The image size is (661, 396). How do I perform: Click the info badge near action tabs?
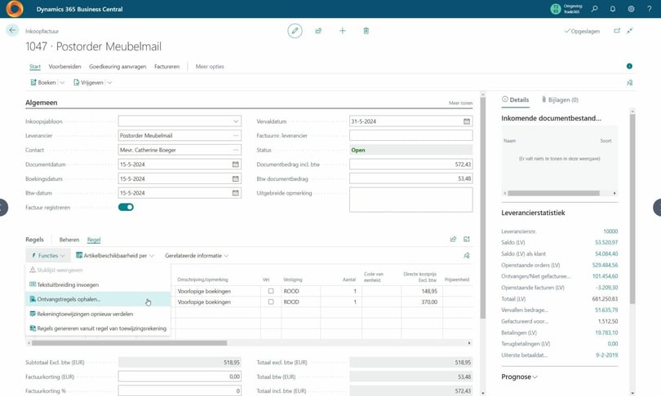pyautogui.click(x=629, y=66)
